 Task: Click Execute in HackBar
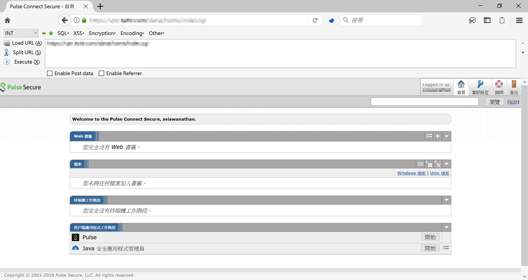coord(22,62)
